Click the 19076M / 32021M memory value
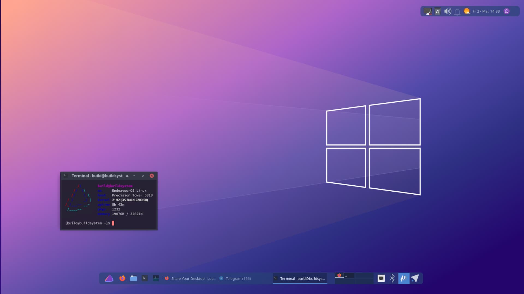 click(x=127, y=214)
